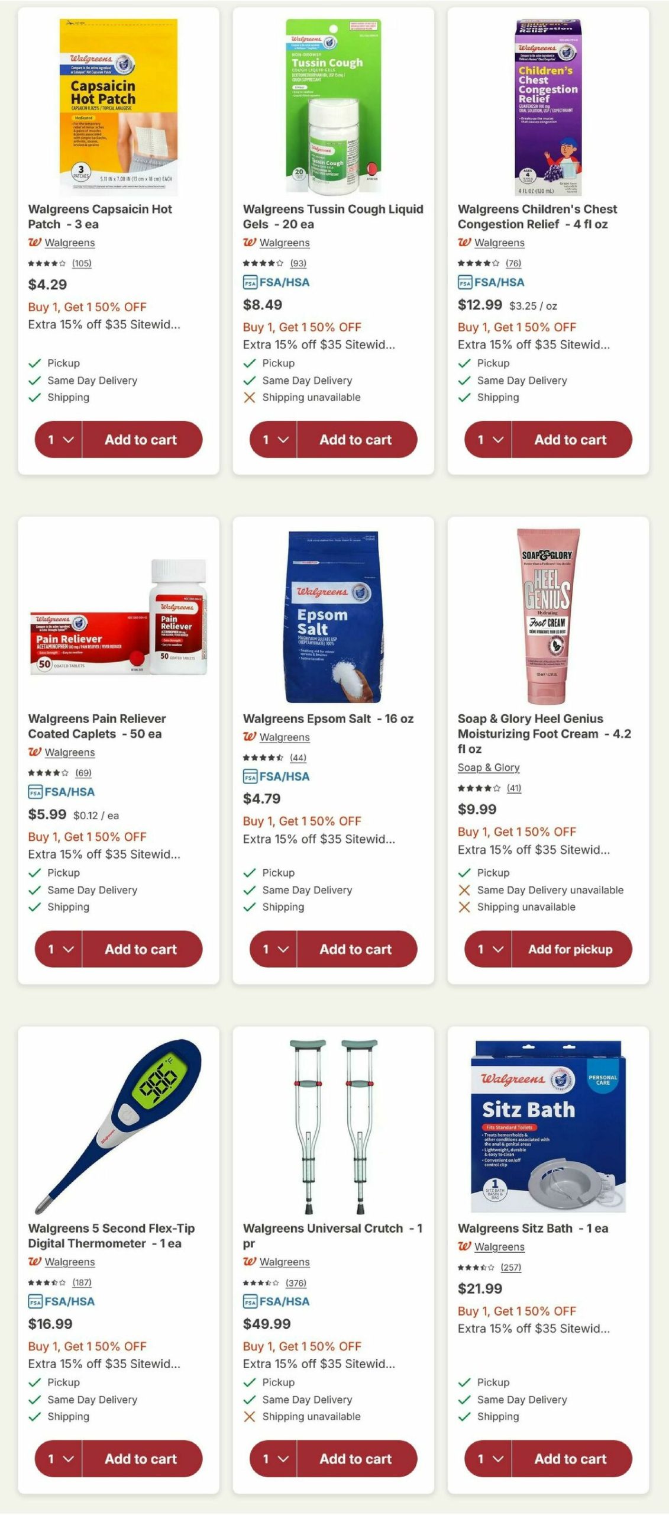Add Tussin Cough Liquid Gels to cart
669x1515 pixels.
pyautogui.click(x=356, y=440)
